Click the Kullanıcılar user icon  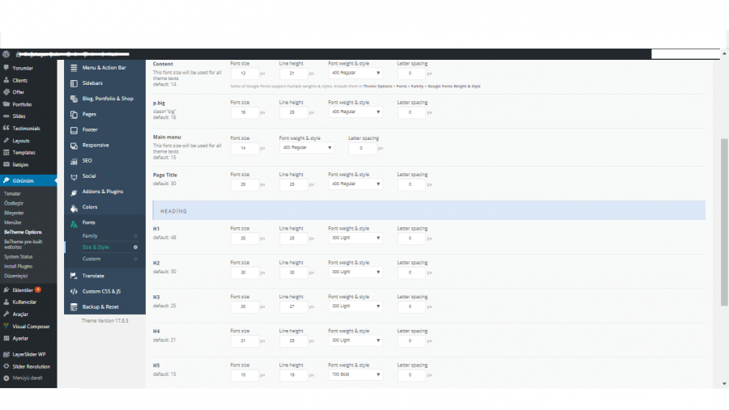6,302
